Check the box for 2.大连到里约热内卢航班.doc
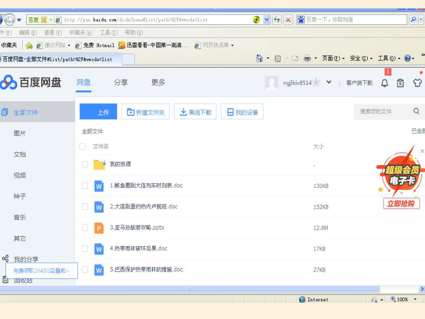This screenshot has height=319, width=425. pos(85,207)
